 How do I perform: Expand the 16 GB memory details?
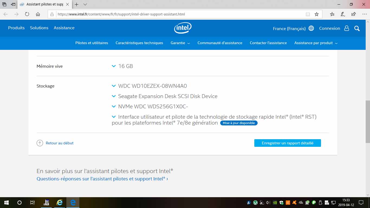[114, 66]
